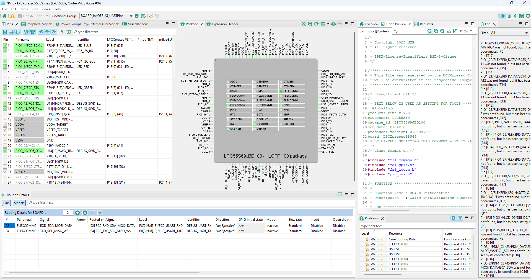This screenshot has height=280, width=531.
Task: Check the pin 3 PIO1_24/FC2_RX checkbox
Action: coord(5,56)
